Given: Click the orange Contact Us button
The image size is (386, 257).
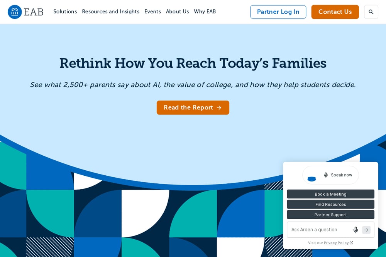Looking at the screenshot, I should (335, 12).
